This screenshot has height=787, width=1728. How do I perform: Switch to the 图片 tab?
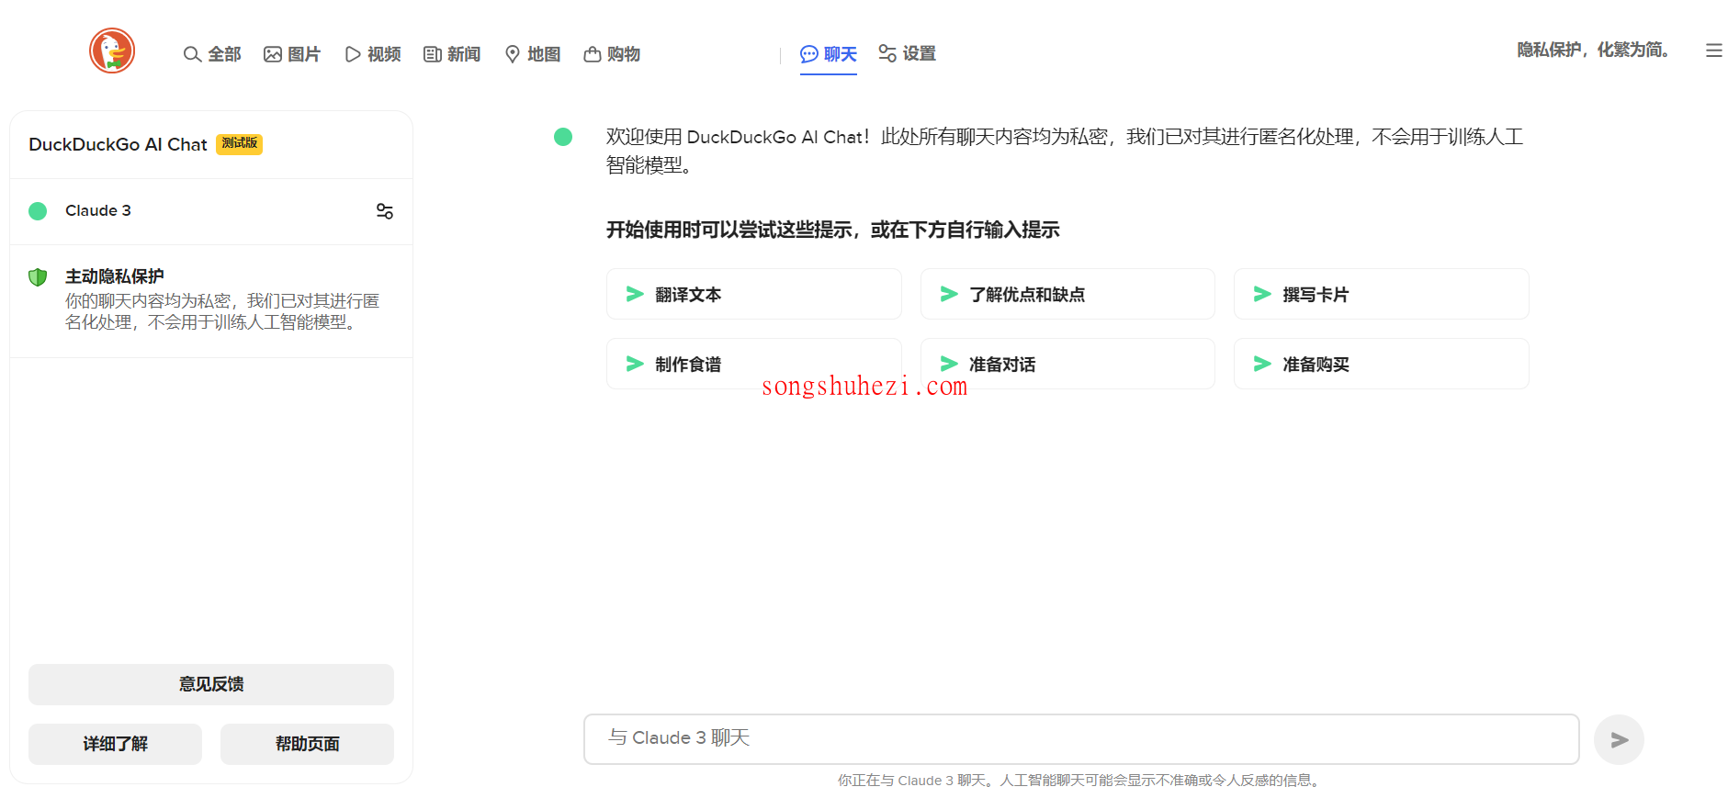tap(292, 54)
